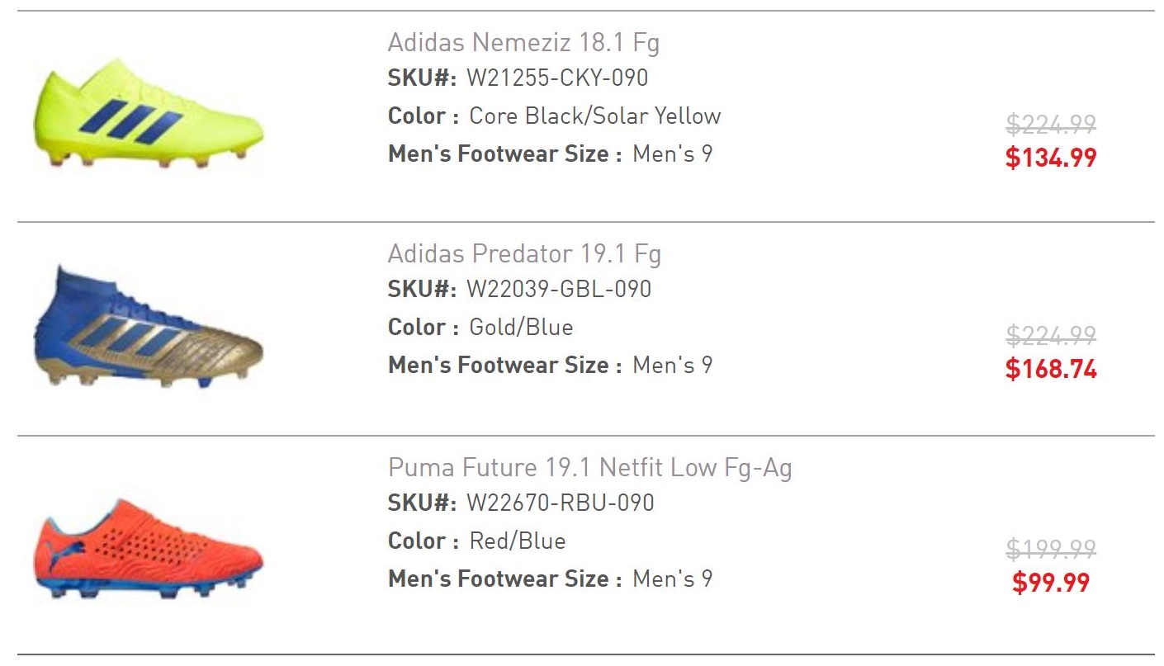Select SKU number W22670-RBU-090
This screenshot has width=1164, height=666.
pyautogui.click(x=560, y=503)
